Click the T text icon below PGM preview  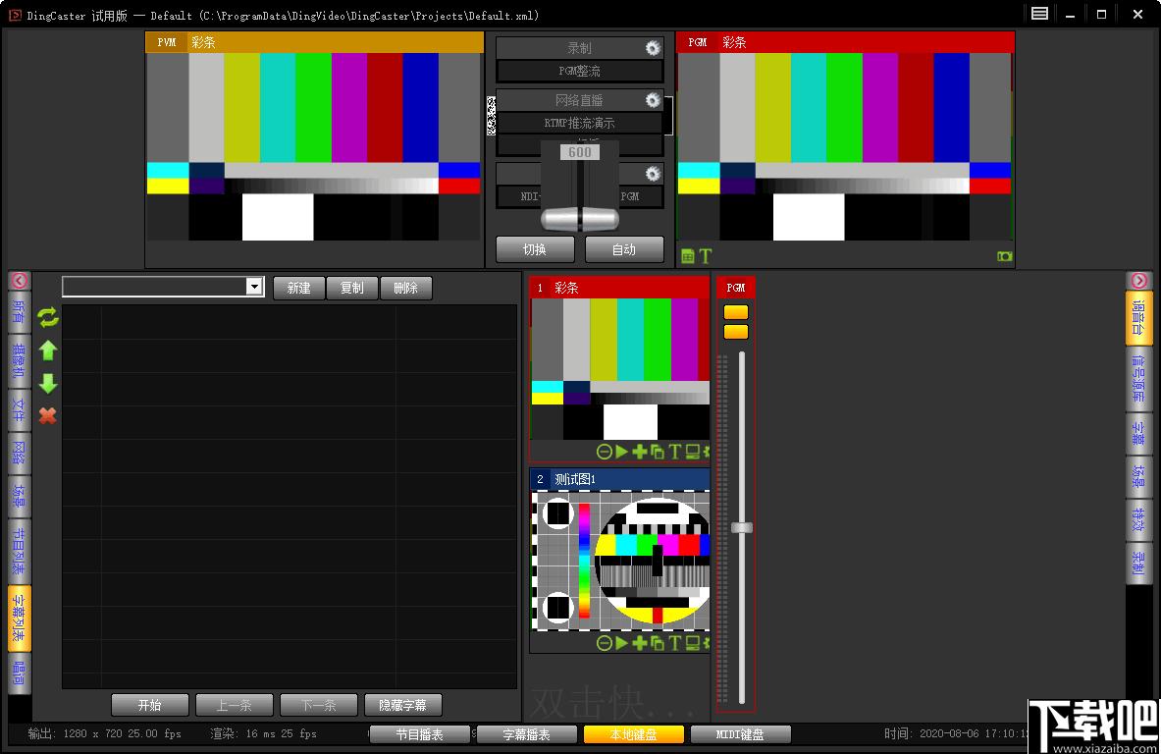coord(705,256)
